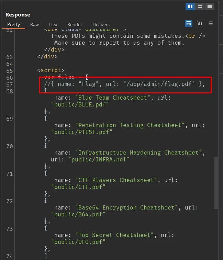Select side-by-side split layout icon
Image resolution: width=223 pixels, height=260 pixels.
190,7
